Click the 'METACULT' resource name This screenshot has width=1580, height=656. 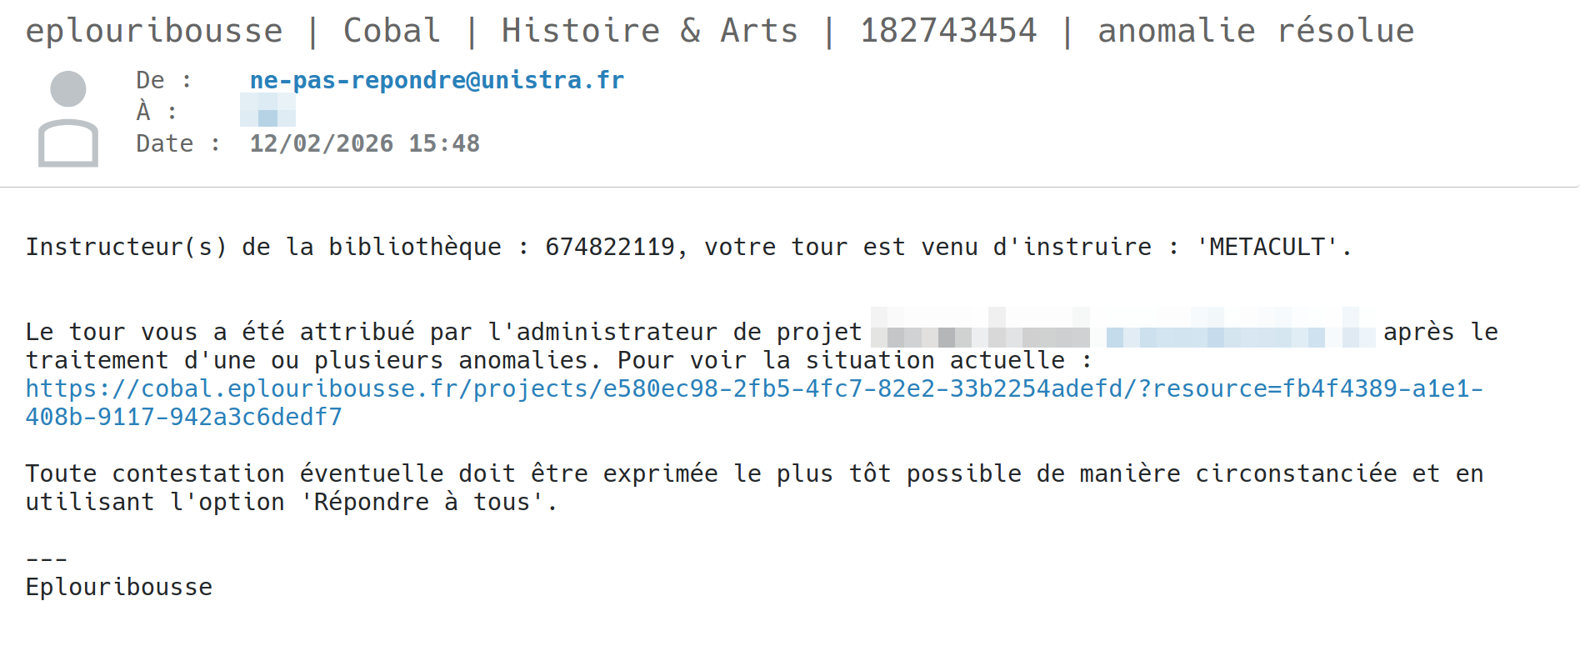coord(1267,247)
